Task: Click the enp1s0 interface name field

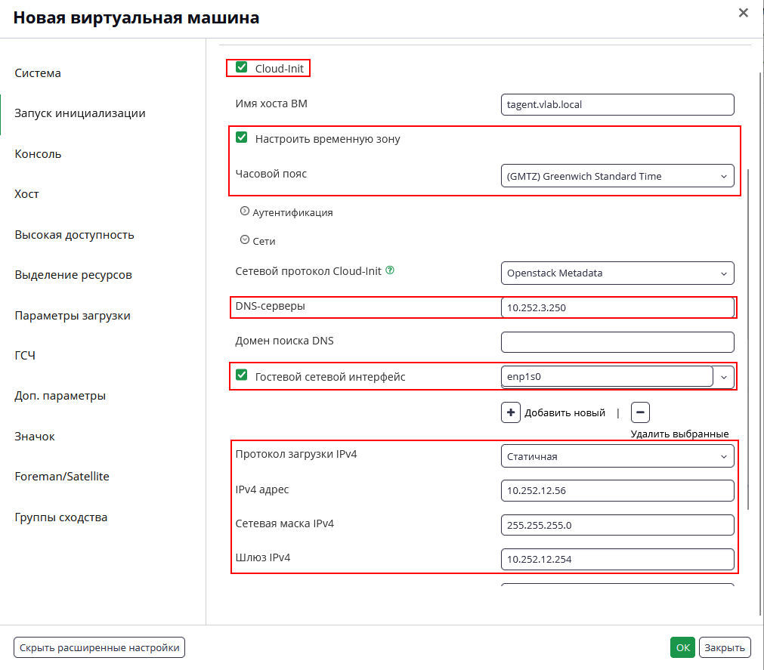Action: click(x=607, y=376)
